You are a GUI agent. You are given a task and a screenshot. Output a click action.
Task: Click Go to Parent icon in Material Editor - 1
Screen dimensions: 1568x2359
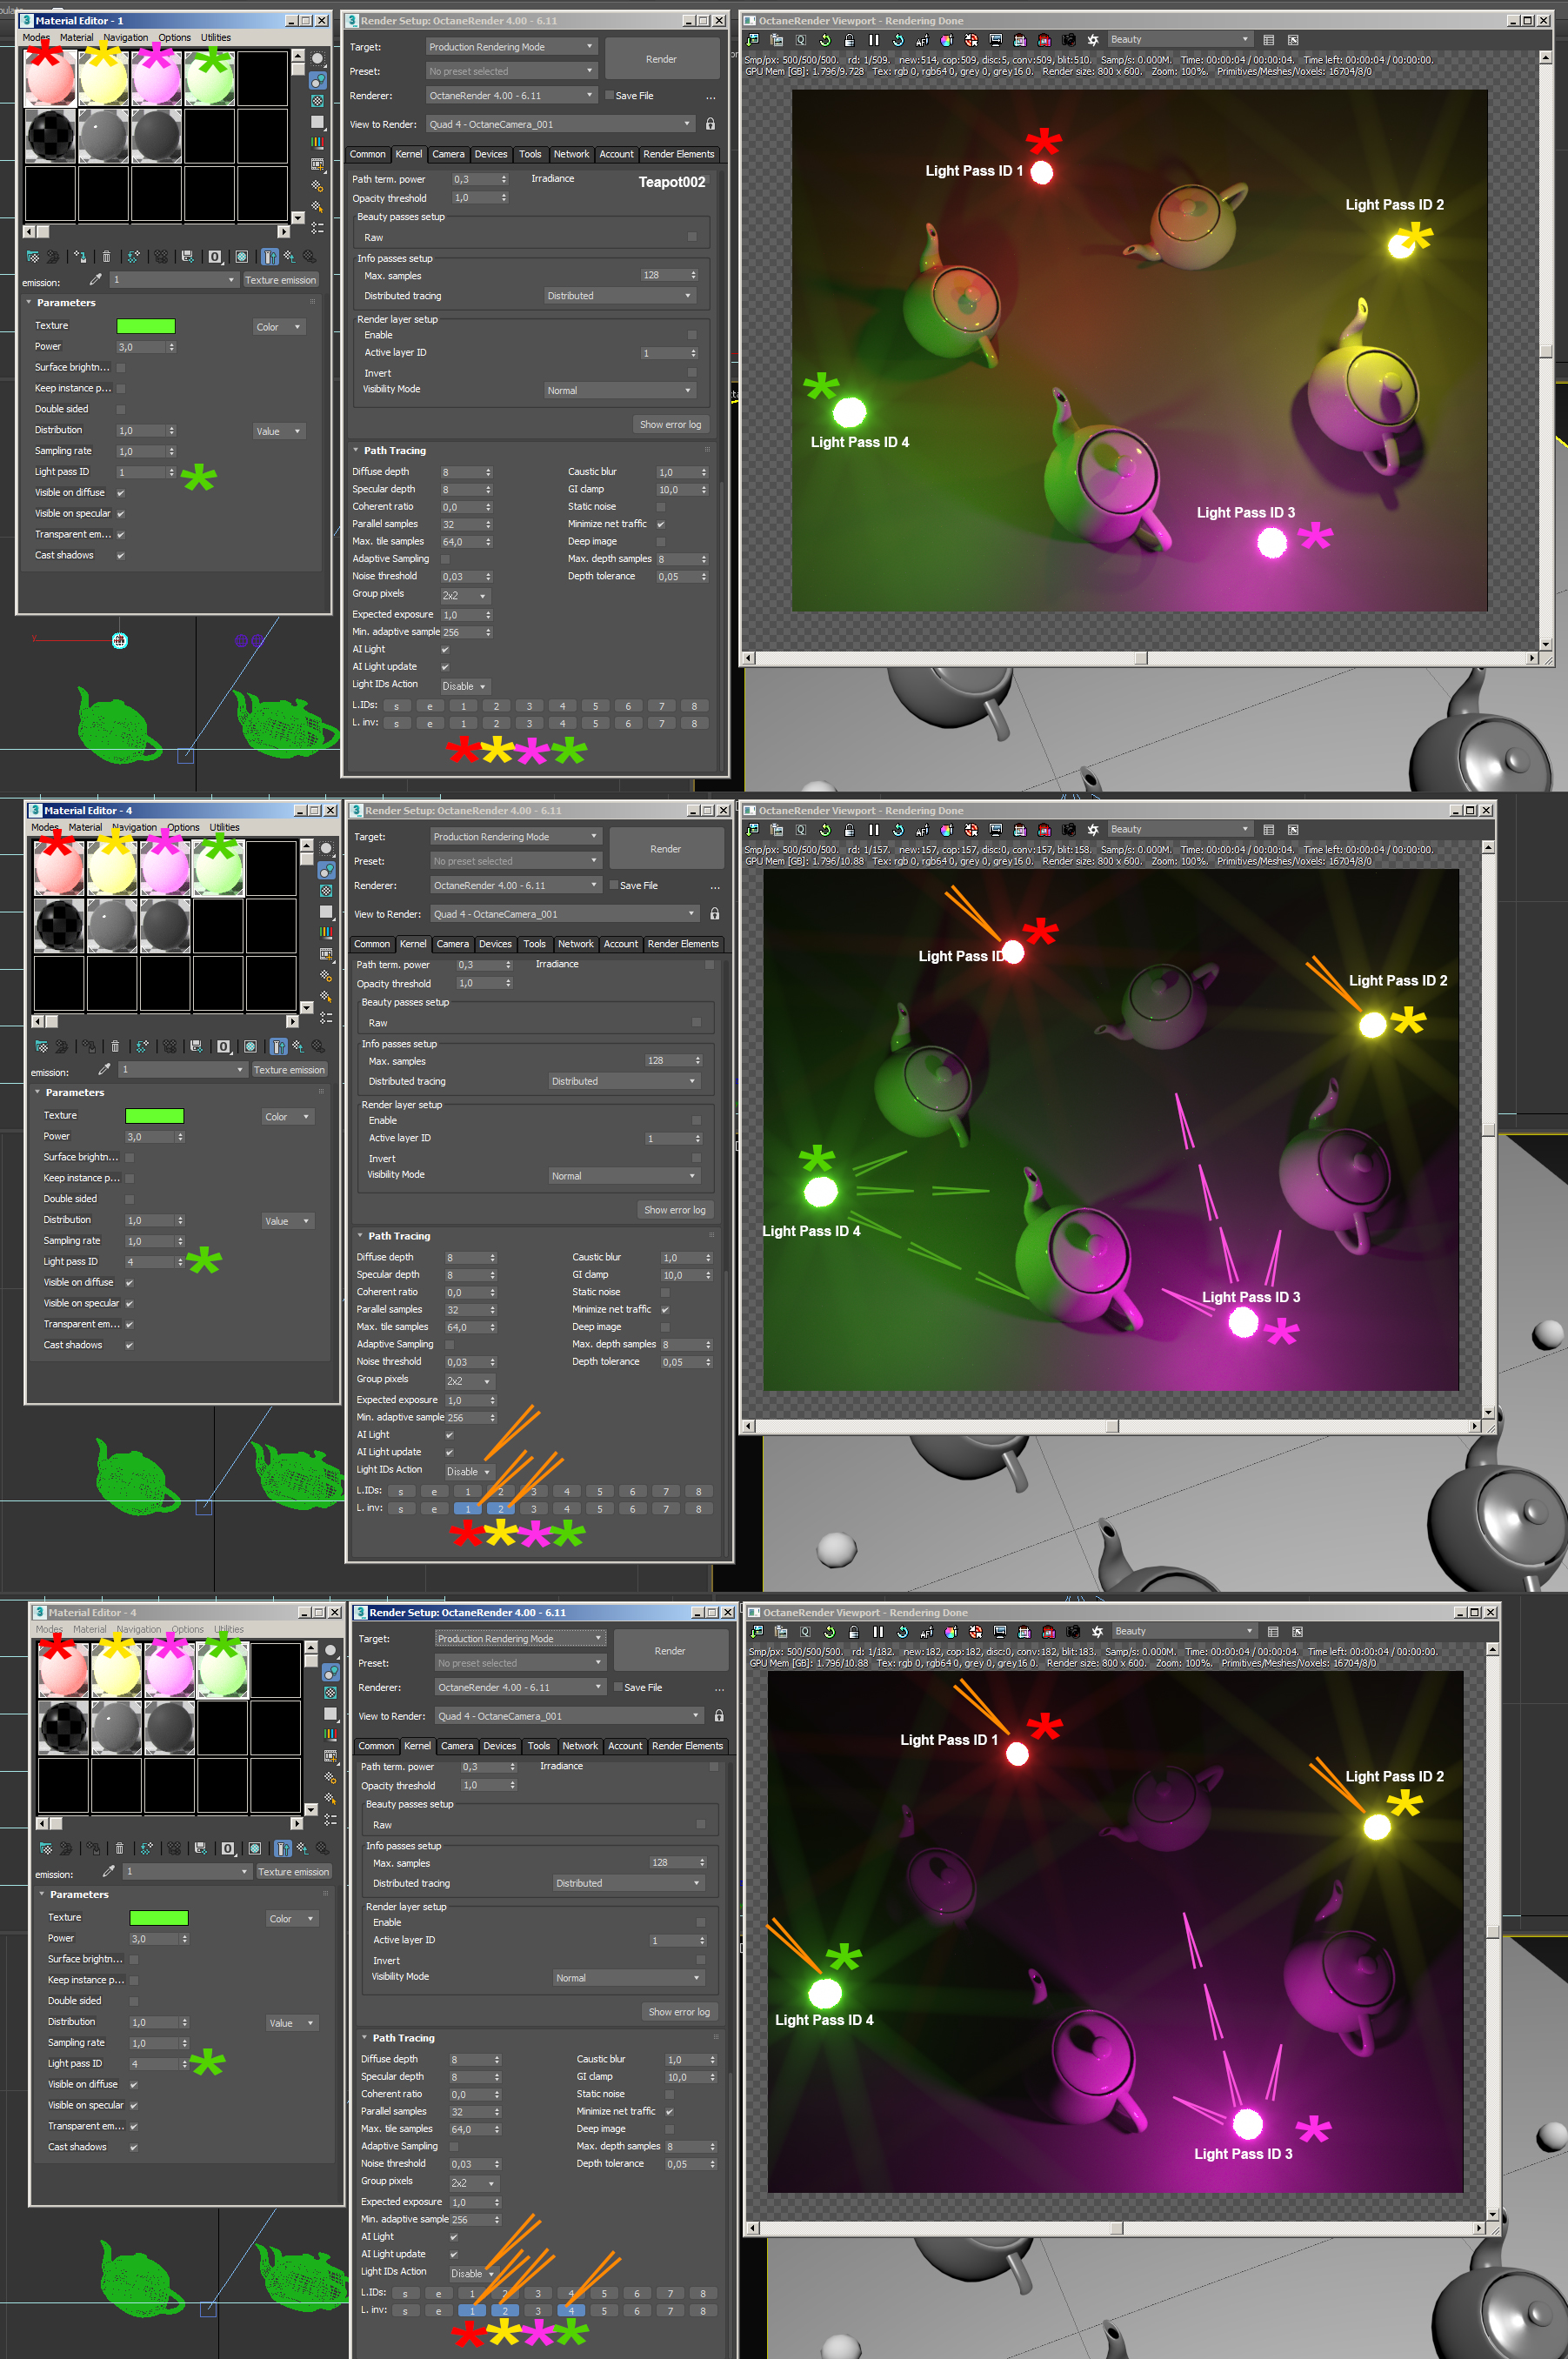(x=290, y=257)
